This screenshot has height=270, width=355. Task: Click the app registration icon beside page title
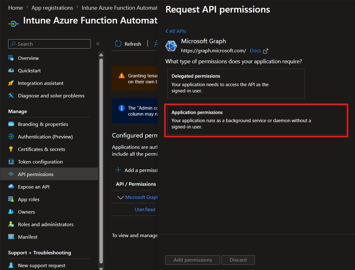pyautogui.click(x=13, y=23)
